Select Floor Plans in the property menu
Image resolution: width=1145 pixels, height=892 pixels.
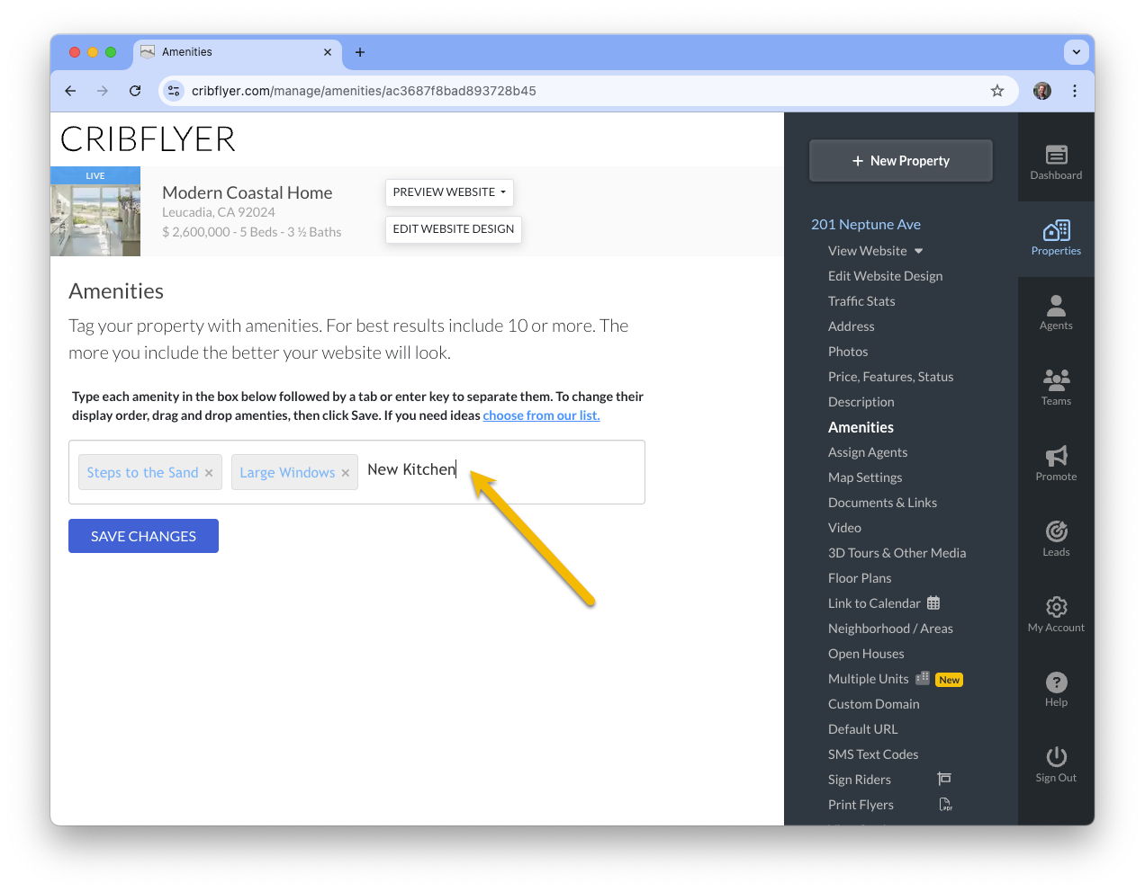[x=860, y=578]
